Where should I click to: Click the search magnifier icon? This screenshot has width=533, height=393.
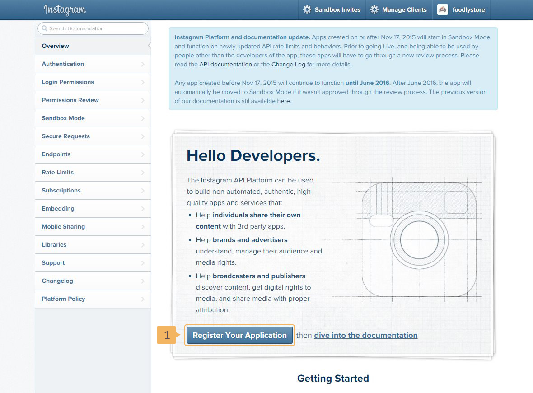44,28
